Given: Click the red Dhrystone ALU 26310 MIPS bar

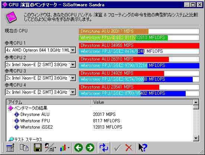Looking at the screenshot, I should click(x=124, y=59).
